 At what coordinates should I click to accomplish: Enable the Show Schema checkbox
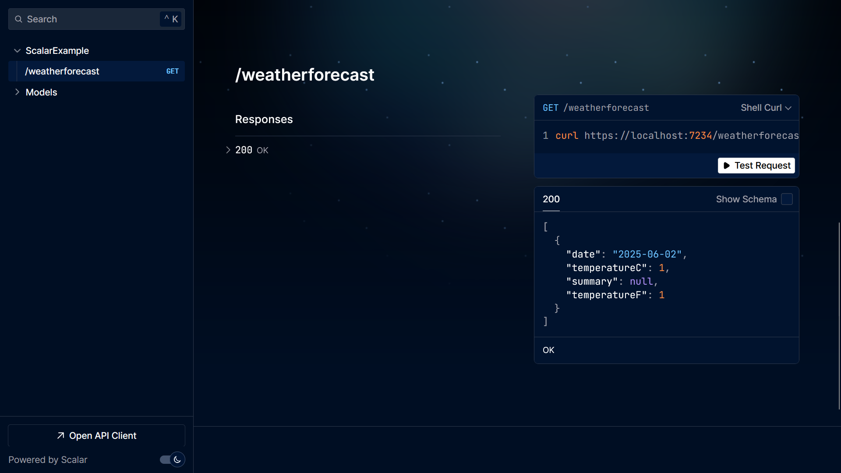[x=787, y=199]
